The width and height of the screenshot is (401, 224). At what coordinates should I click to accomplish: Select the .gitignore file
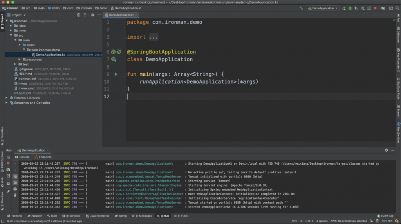point(25,69)
